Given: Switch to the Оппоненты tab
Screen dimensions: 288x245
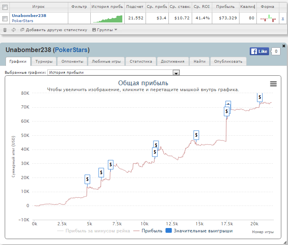Looking at the screenshot, I should 72,61.
